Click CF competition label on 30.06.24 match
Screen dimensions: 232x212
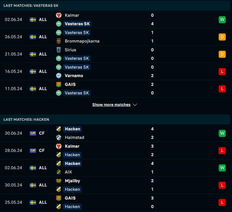(42, 133)
